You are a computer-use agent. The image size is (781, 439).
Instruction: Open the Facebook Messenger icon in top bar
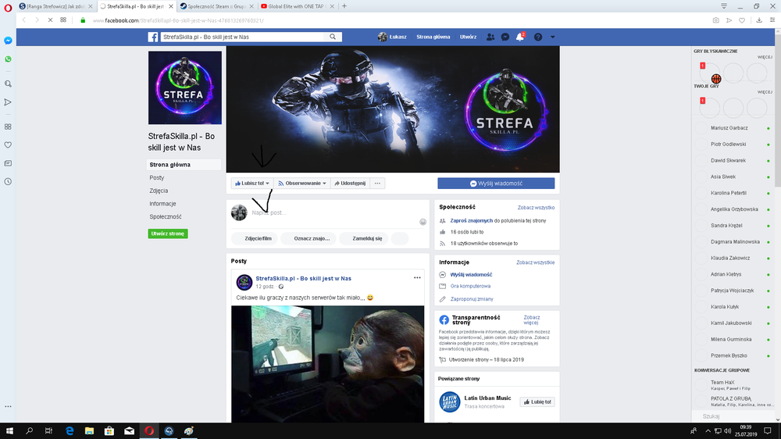[x=505, y=37]
